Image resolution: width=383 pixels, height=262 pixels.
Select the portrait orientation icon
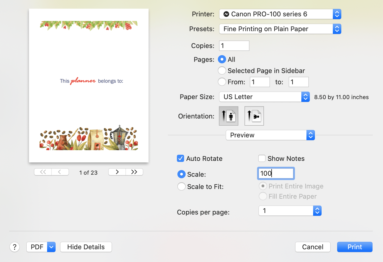[x=228, y=116]
